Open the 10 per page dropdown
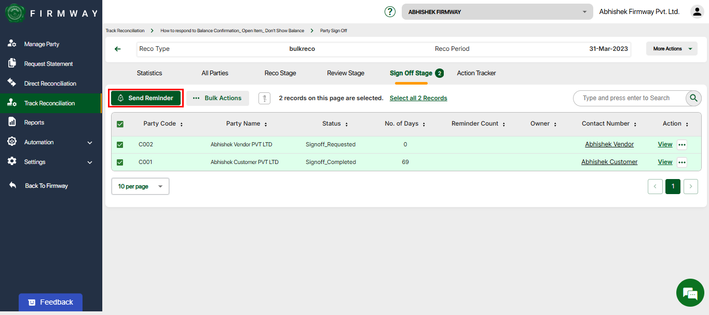Viewport: 709px width, 315px height. tap(140, 186)
